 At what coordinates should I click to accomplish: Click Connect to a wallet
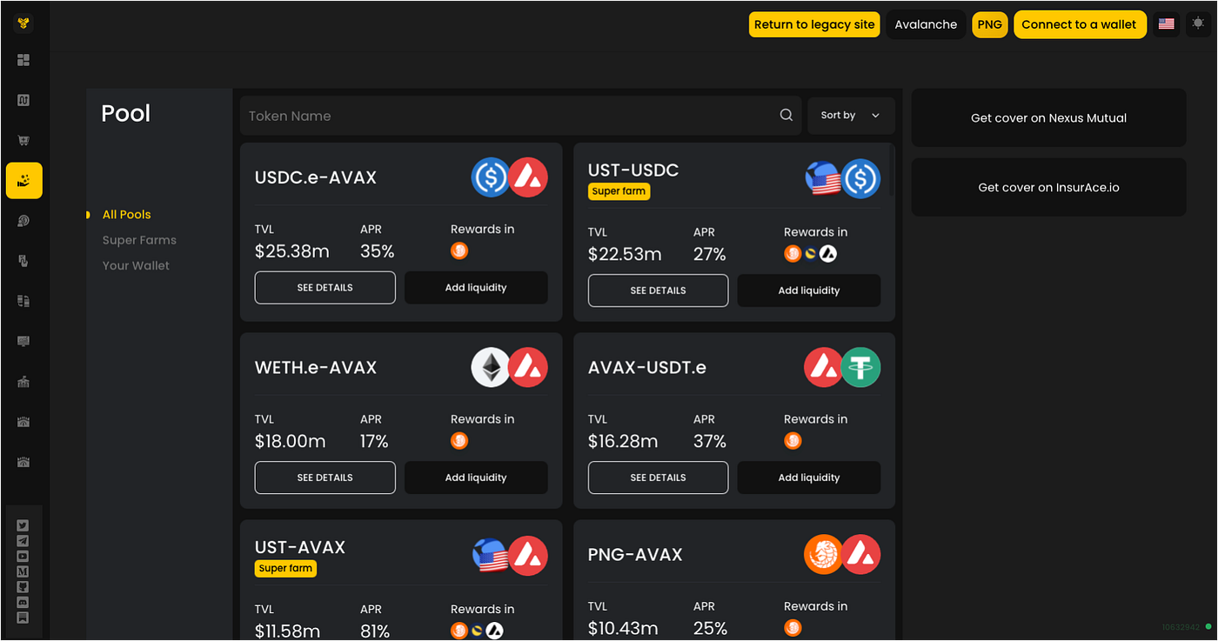(x=1080, y=24)
